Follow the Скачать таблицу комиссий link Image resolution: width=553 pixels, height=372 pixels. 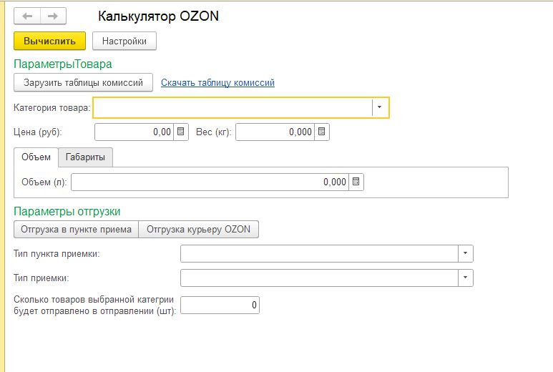[x=217, y=82]
